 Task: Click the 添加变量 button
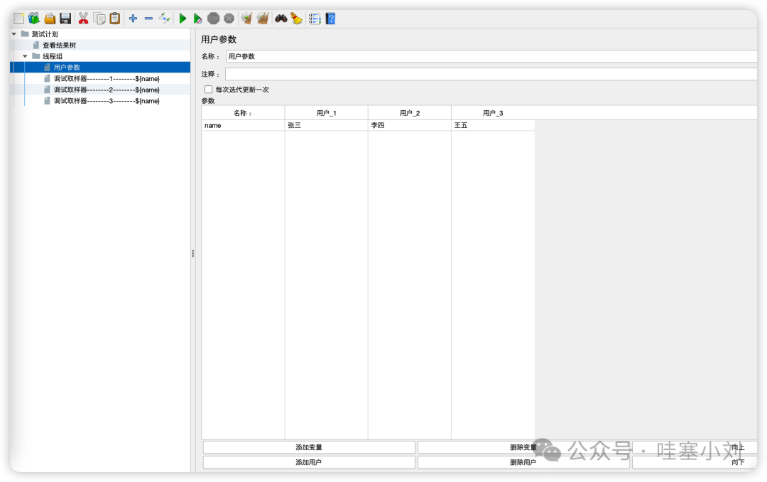click(309, 447)
